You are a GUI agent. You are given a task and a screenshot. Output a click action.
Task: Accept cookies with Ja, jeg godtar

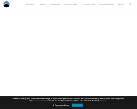pos(78,105)
